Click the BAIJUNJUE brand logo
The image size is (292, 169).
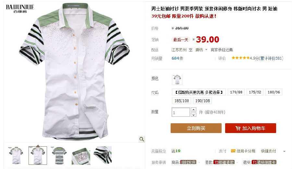pos(20,8)
